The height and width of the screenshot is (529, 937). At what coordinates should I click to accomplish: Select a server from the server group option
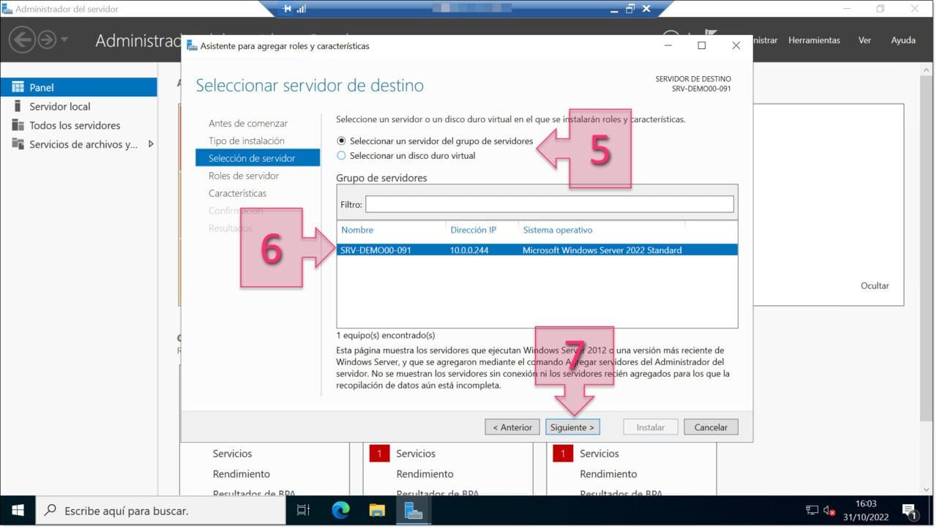tap(341, 141)
